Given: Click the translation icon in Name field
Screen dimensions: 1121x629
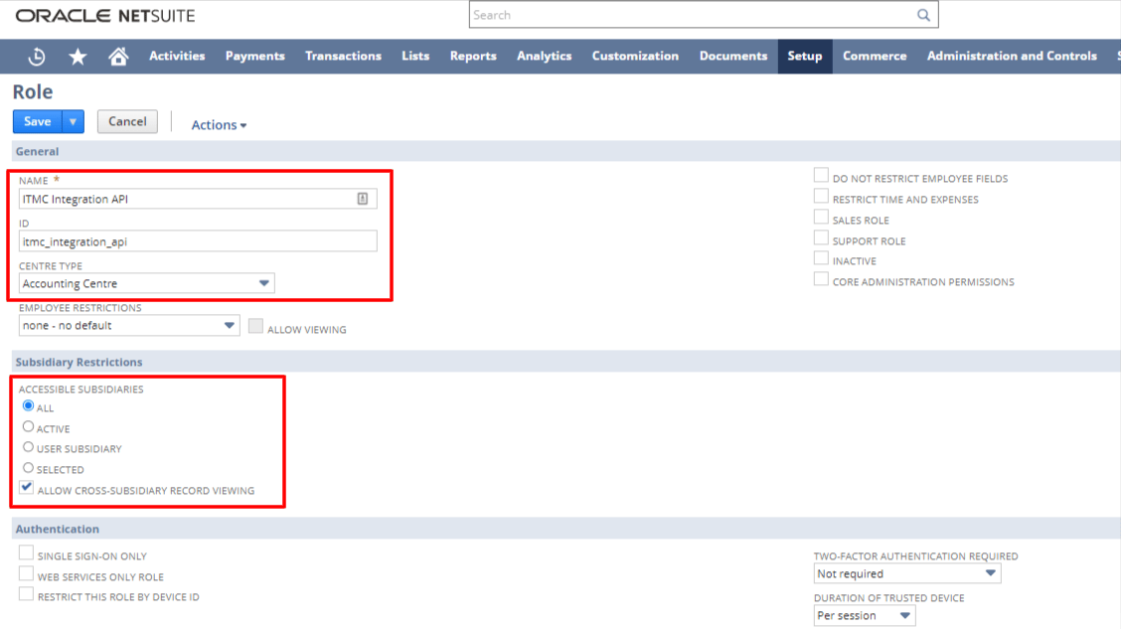Looking at the screenshot, I should click(363, 199).
